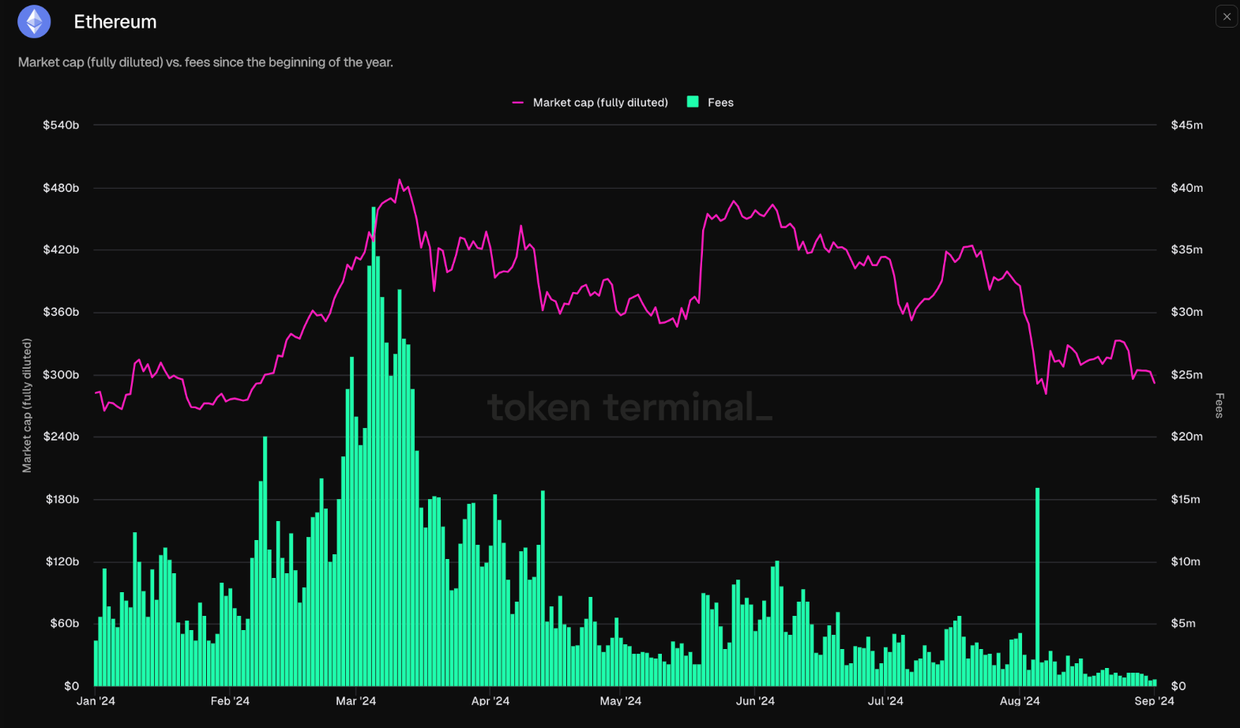This screenshot has height=728, width=1240.
Task: Click the $30m right axis label
Action: click(1187, 312)
